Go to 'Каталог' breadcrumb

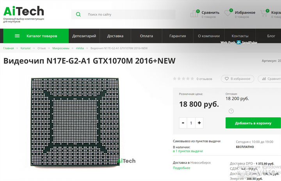pyautogui.click(x=25, y=48)
